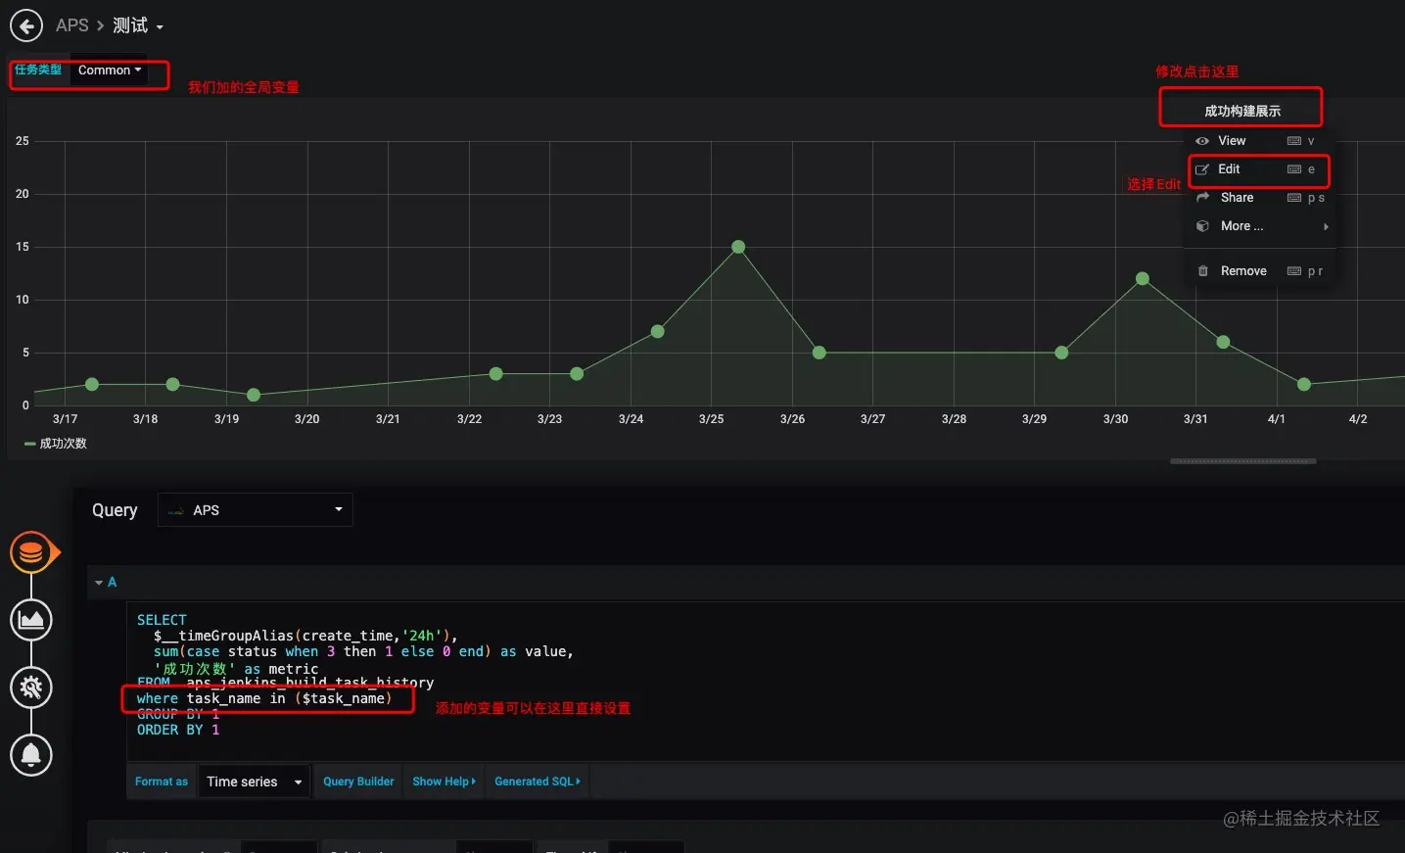Open the APS data source dropdown
Viewport: 1405px width, 853px height.
click(x=255, y=510)
